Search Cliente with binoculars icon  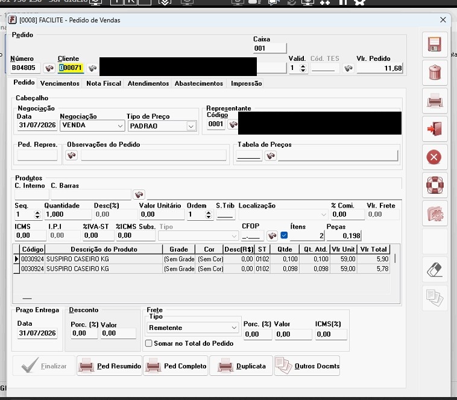(92, 68)
